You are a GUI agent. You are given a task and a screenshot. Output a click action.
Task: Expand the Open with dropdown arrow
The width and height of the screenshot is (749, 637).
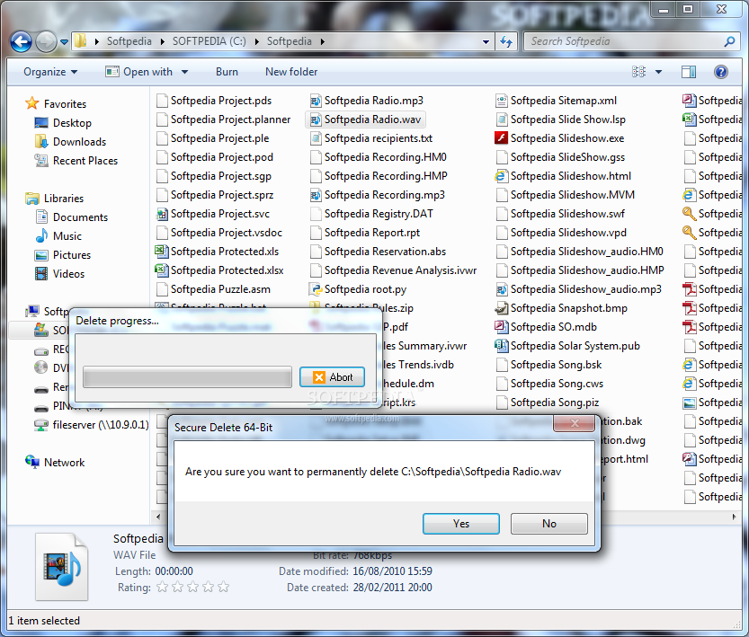pyautogui.click(x=184, y=72)
